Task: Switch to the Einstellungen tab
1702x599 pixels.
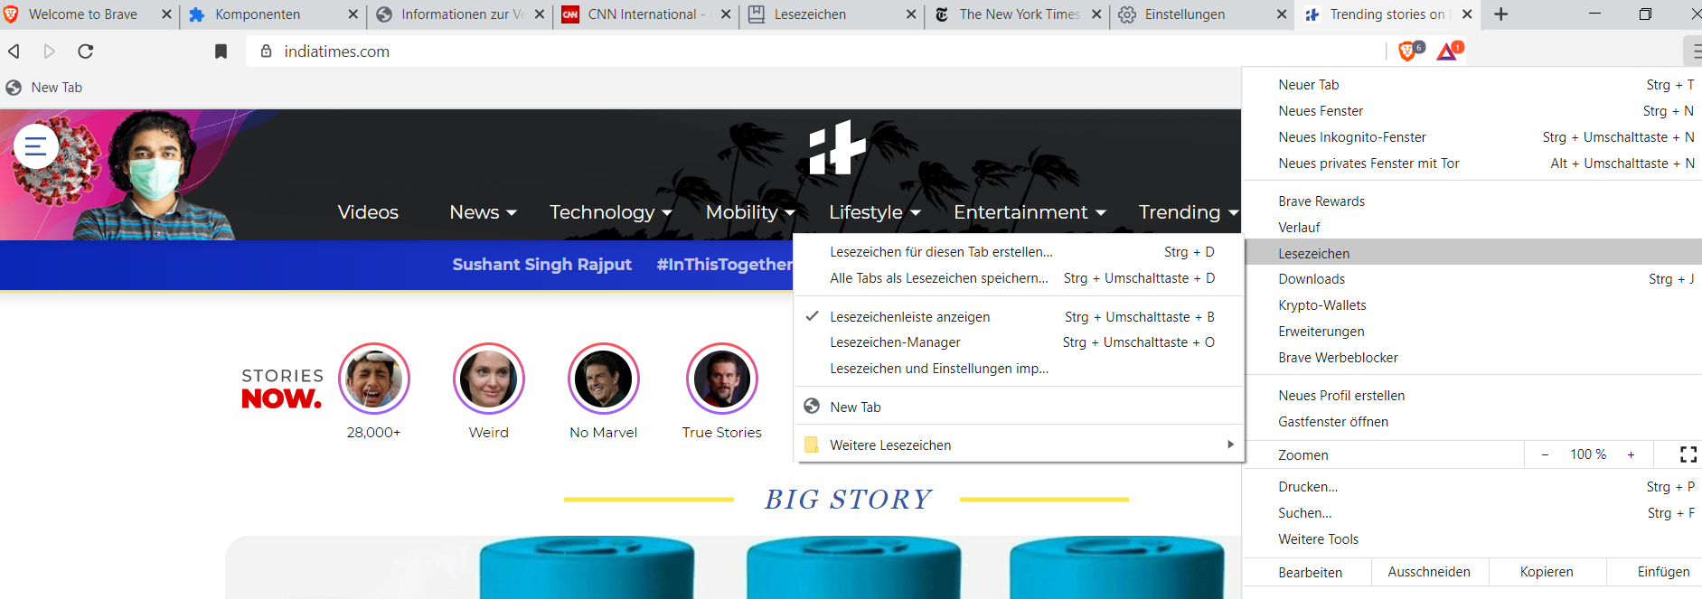Action: pyautogui.click(x=1202, y=14)
